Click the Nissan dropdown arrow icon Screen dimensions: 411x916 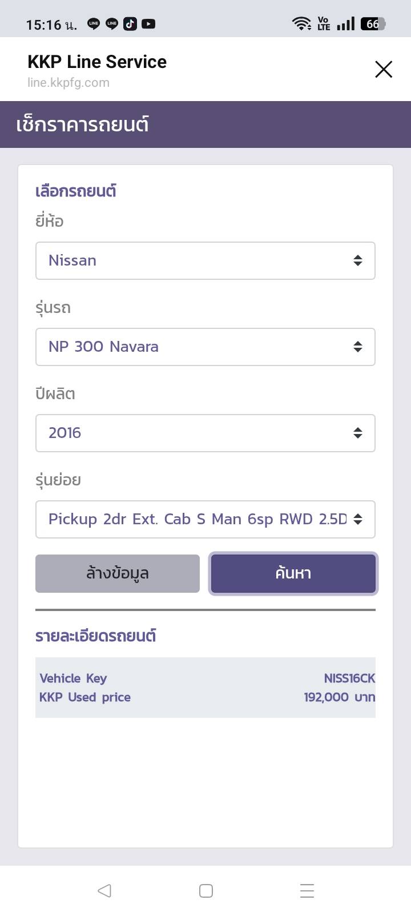tap(358, 261)
